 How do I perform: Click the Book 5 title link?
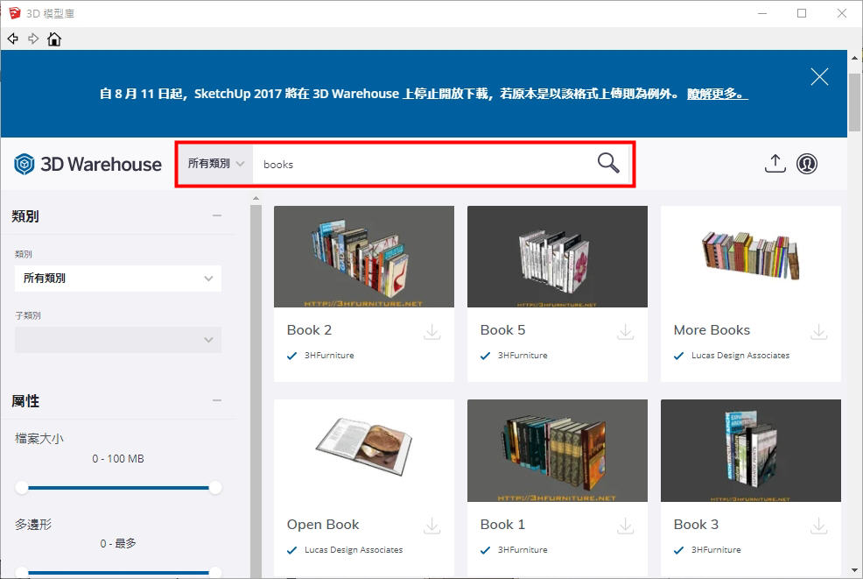[502, 330]
